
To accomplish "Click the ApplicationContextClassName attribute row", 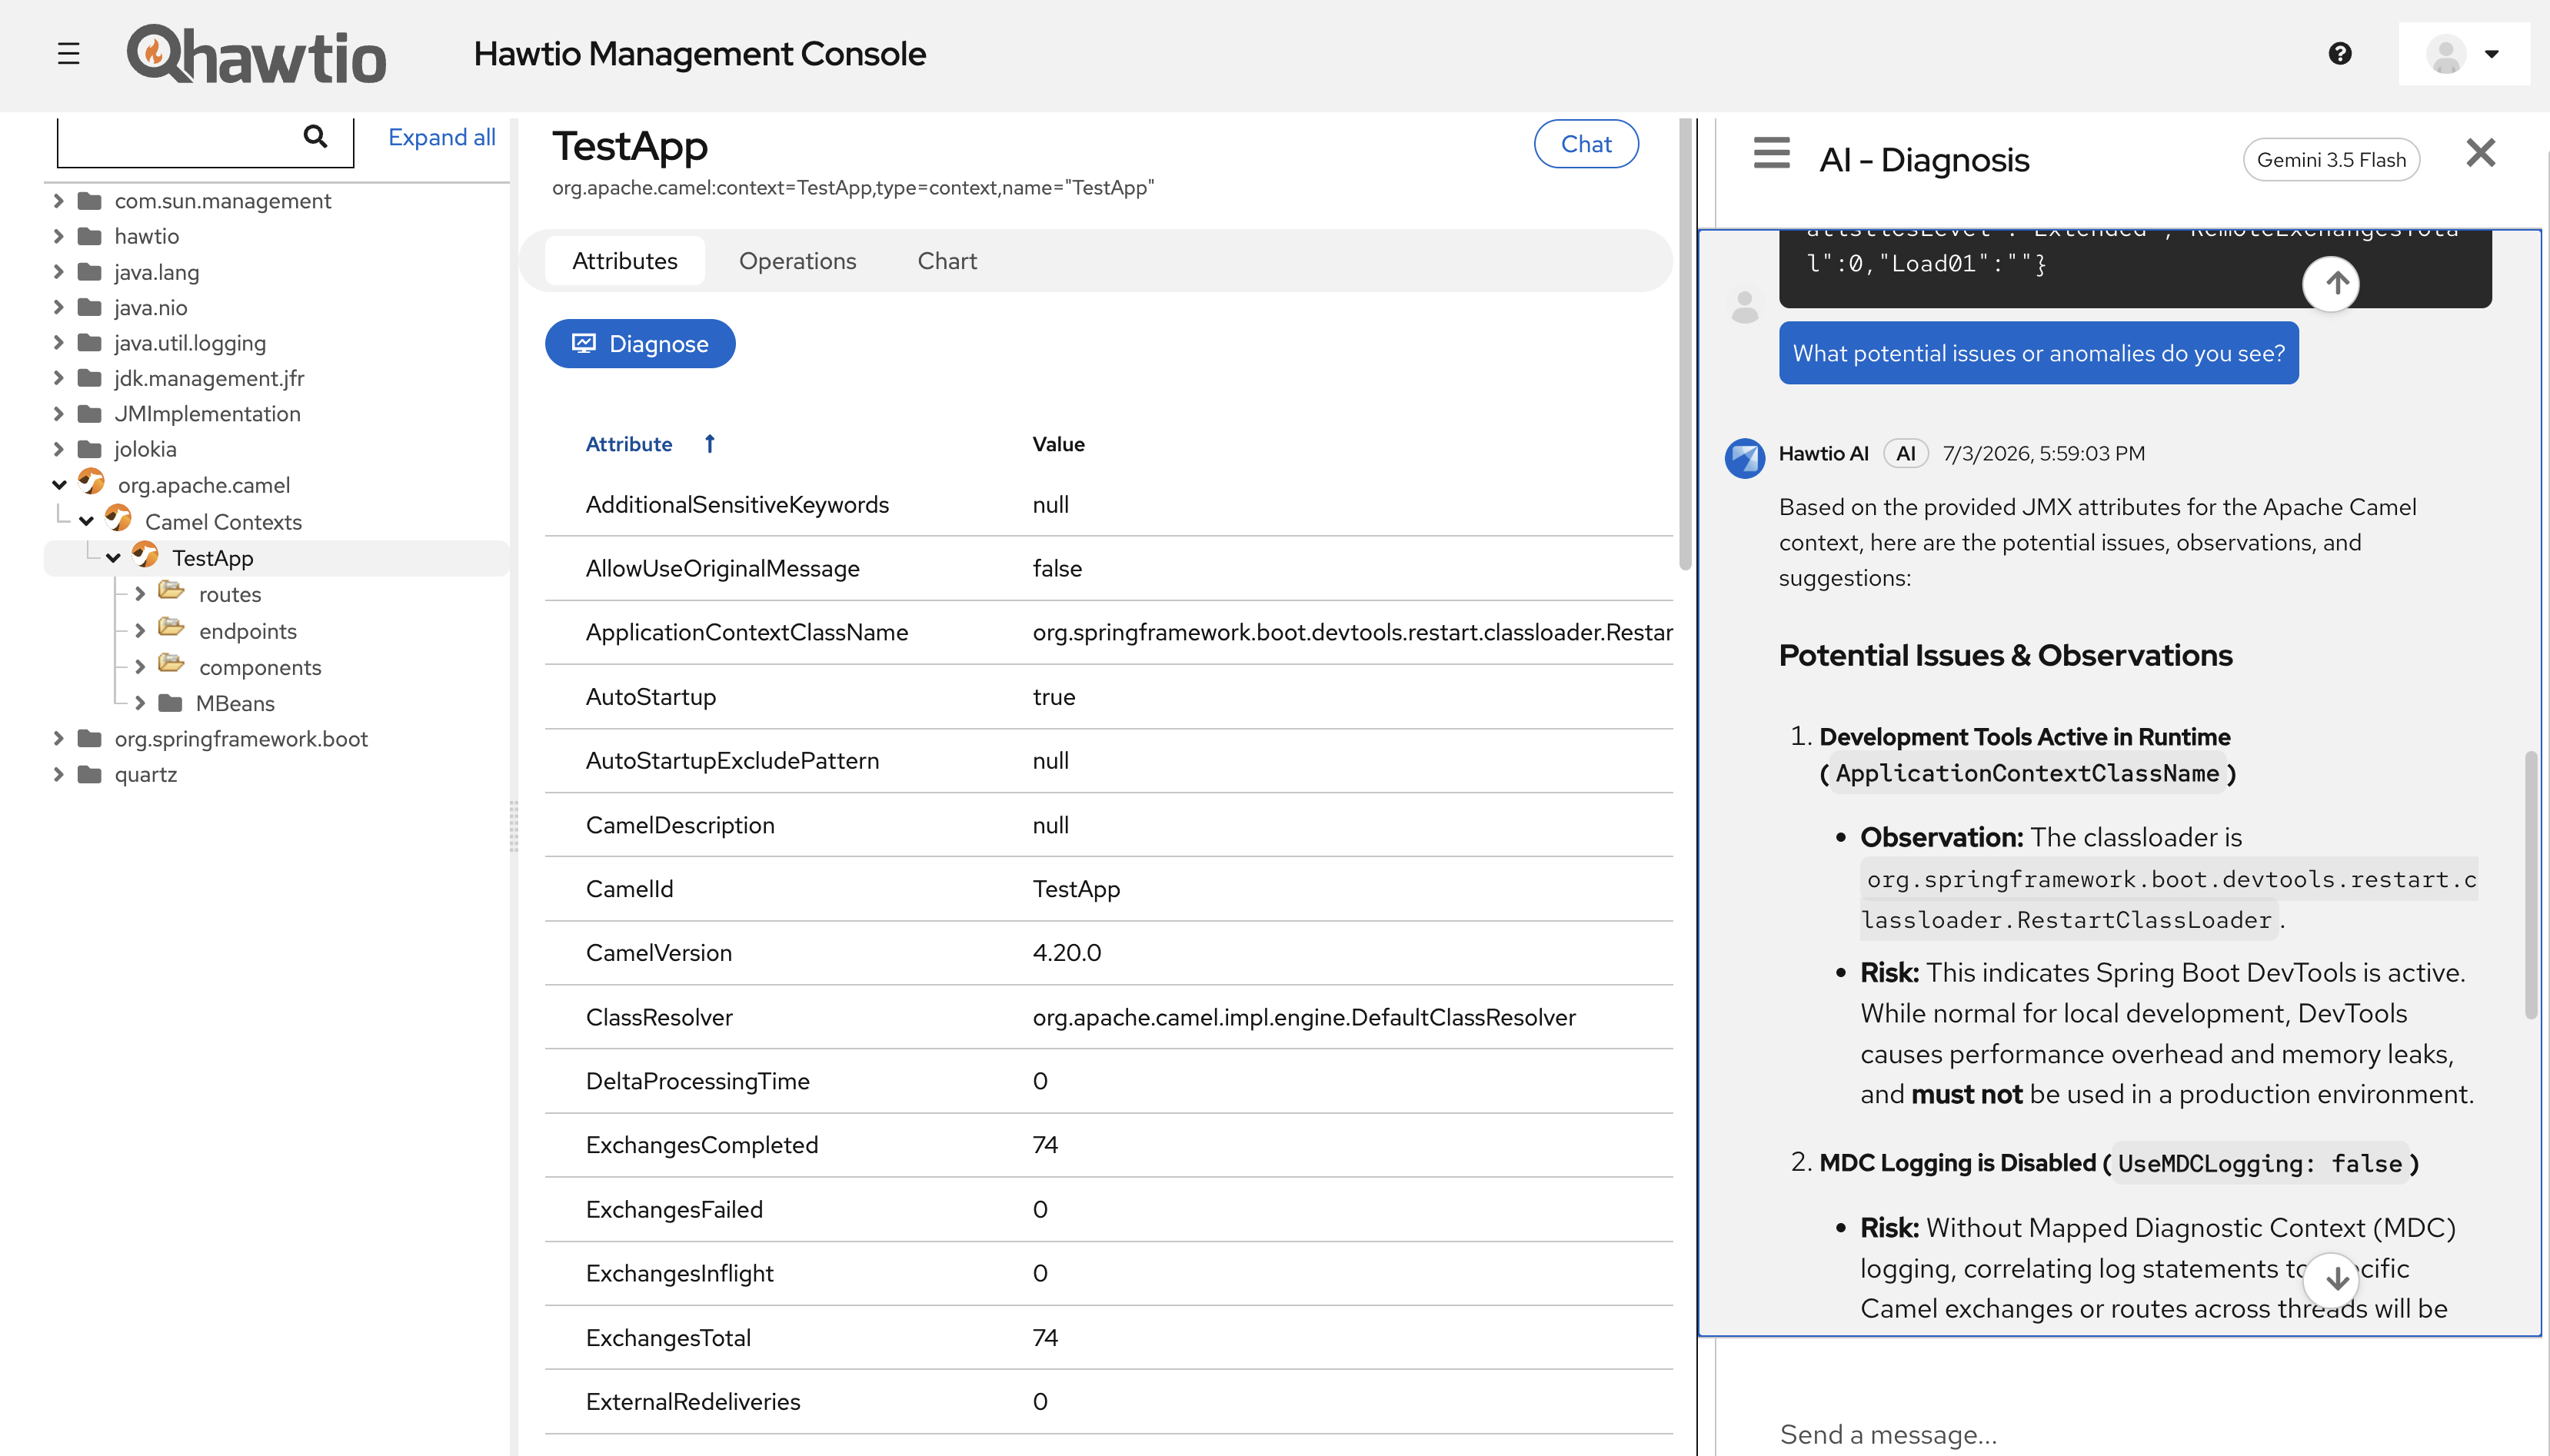I will (x=1108, y=632).
